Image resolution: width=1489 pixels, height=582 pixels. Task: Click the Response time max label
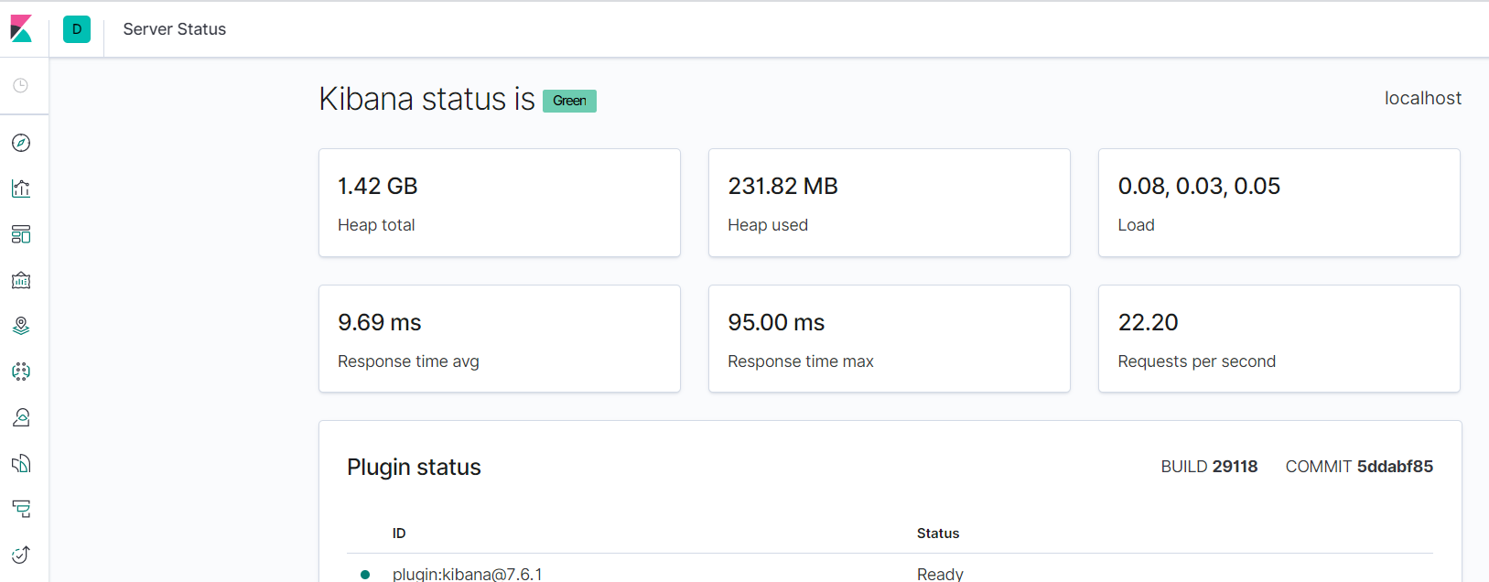pyautogui.click(x=801, y=361)
